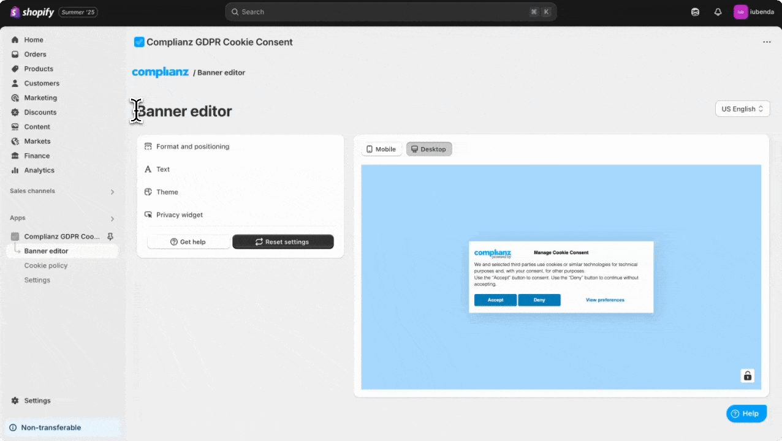Click Accept in the cookie banner preview

pyautogui.click(x=495, y=300)
